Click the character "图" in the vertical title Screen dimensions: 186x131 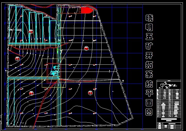click(149, 112)
